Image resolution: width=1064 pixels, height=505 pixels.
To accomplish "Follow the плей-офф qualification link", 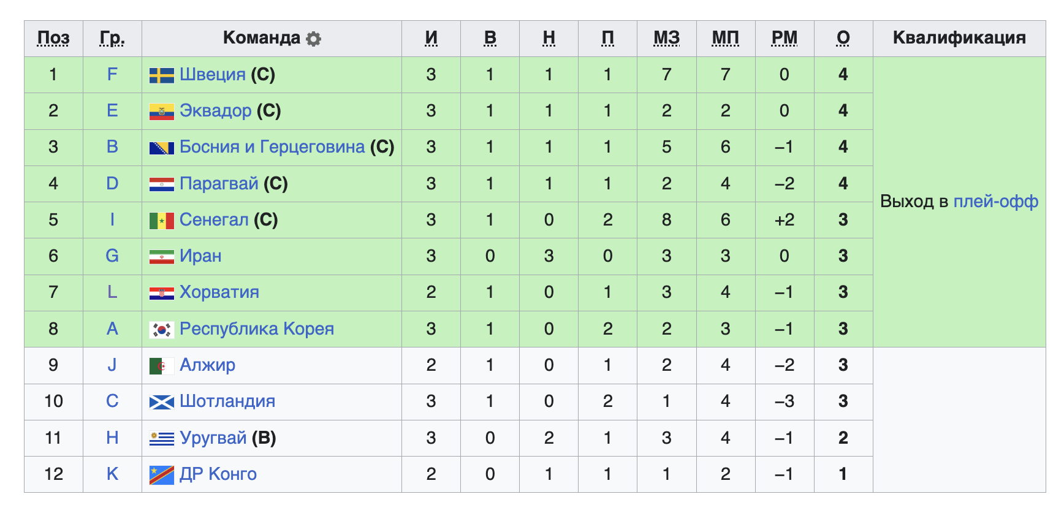I will pyautogui.click(x=996, y=201).
